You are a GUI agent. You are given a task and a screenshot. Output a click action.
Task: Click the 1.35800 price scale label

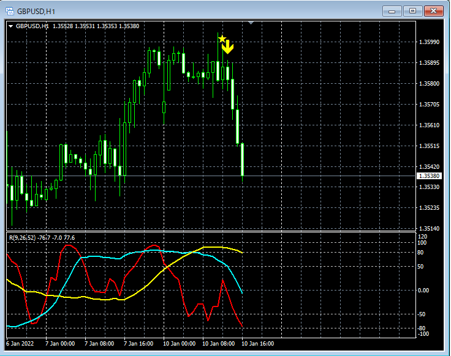(x=429, y=84)
